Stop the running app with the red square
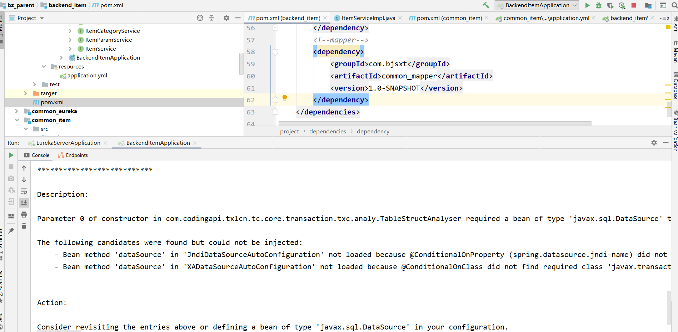 click(x=634, y=5)
